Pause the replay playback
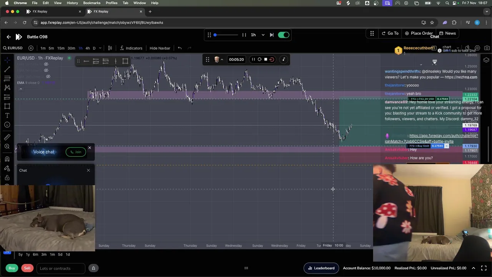The image size is (492, 277). 244,35
